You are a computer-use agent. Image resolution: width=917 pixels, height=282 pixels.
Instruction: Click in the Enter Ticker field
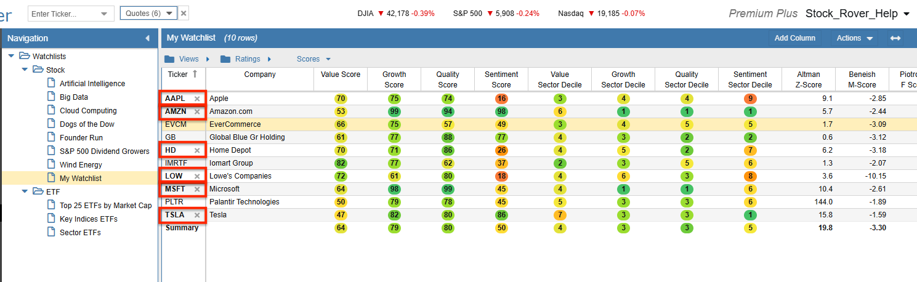coord(63,14)
